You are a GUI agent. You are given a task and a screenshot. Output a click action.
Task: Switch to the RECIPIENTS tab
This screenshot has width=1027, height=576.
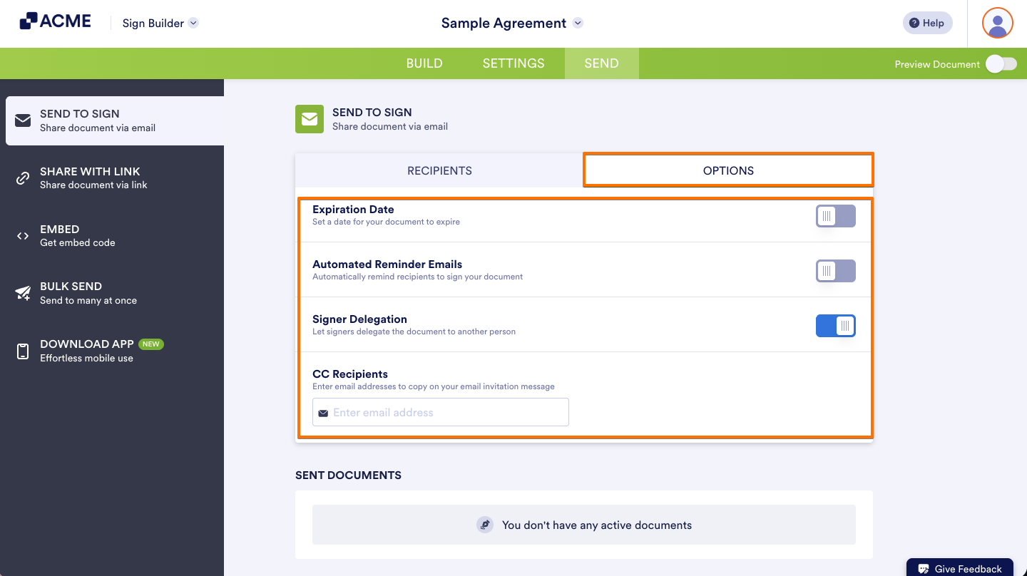pos(439,170)
